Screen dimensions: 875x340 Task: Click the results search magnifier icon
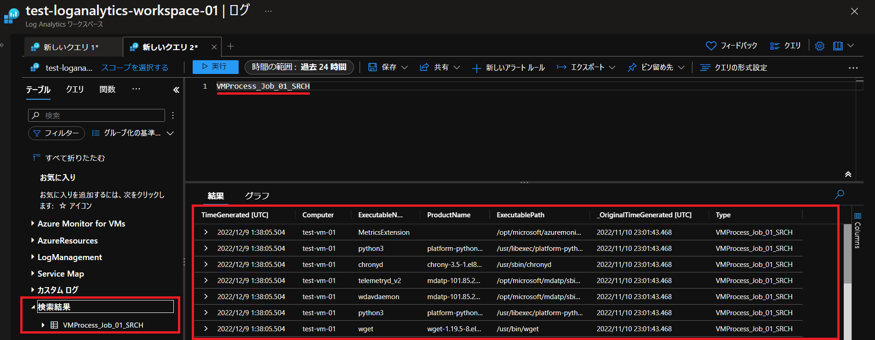(x=840, y=194)
